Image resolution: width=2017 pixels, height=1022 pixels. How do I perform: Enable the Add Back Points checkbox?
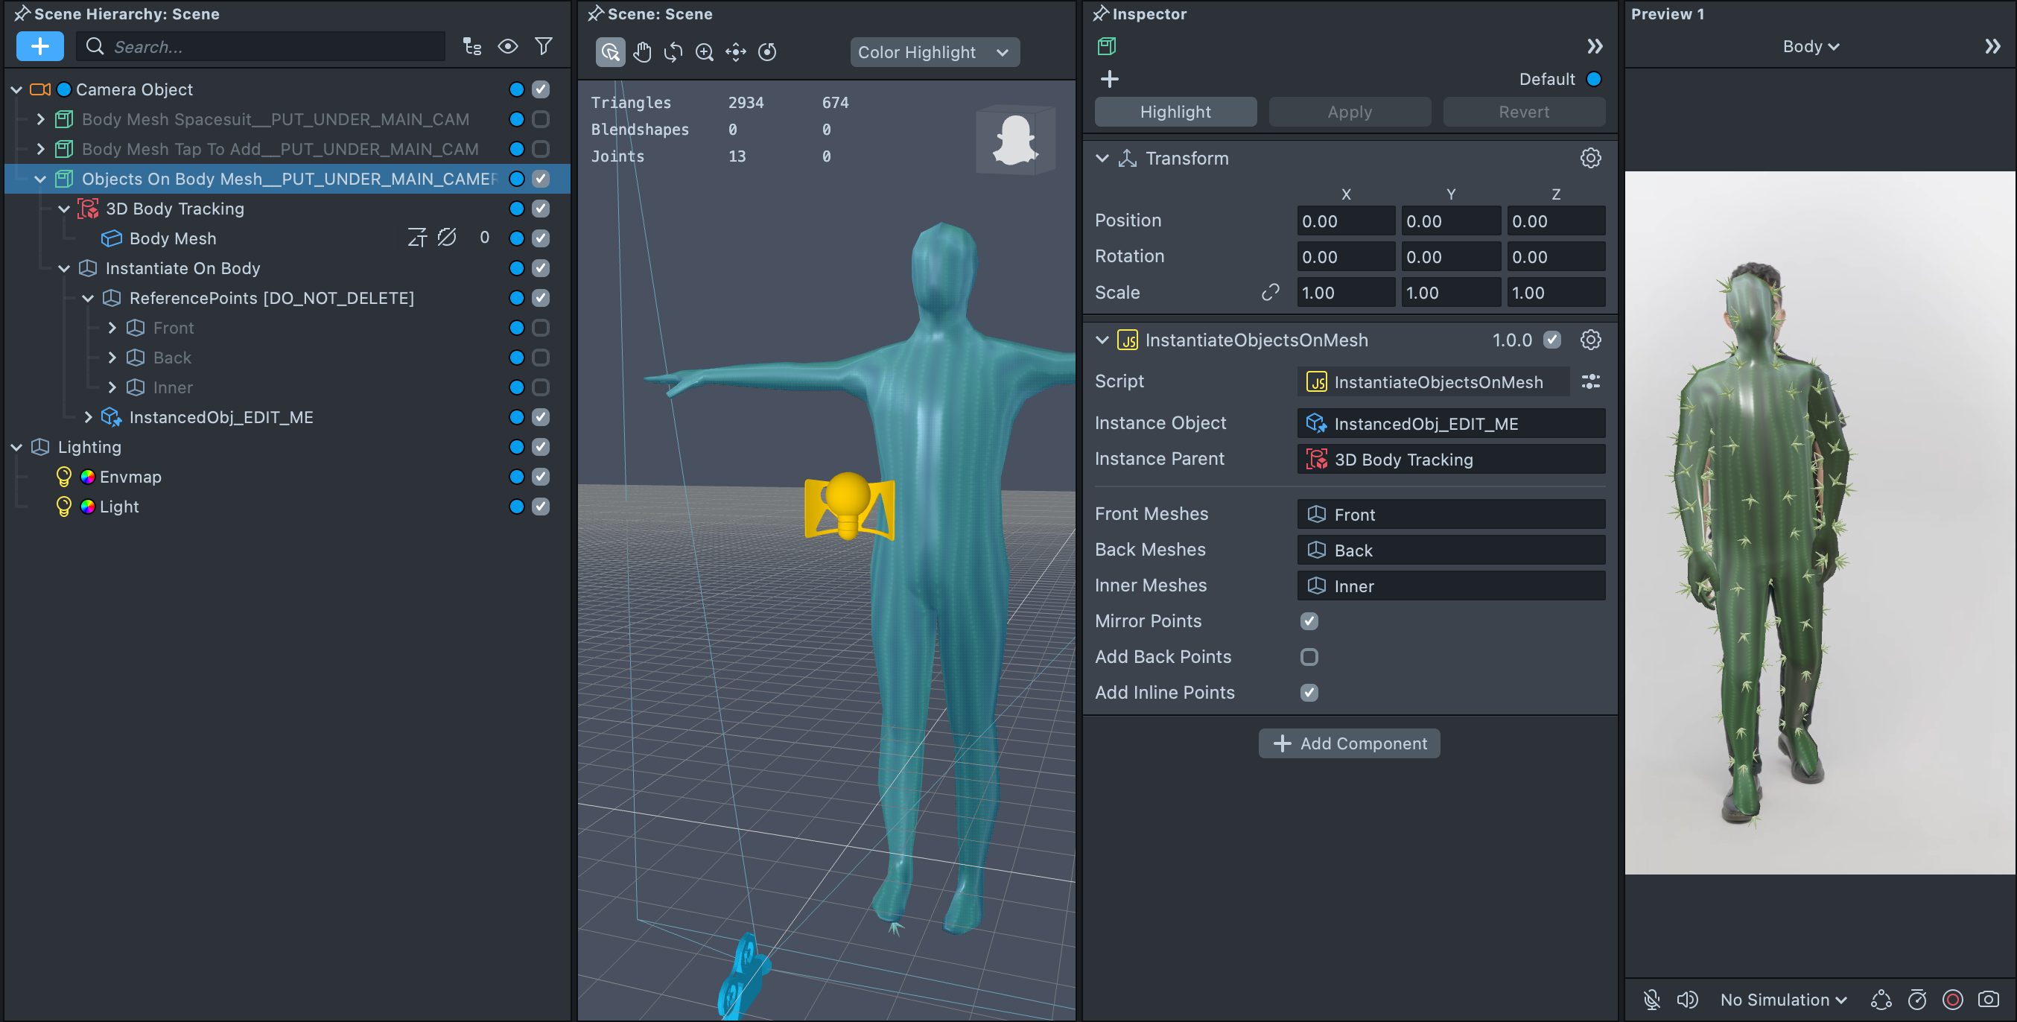click(x=1309, y=656)
